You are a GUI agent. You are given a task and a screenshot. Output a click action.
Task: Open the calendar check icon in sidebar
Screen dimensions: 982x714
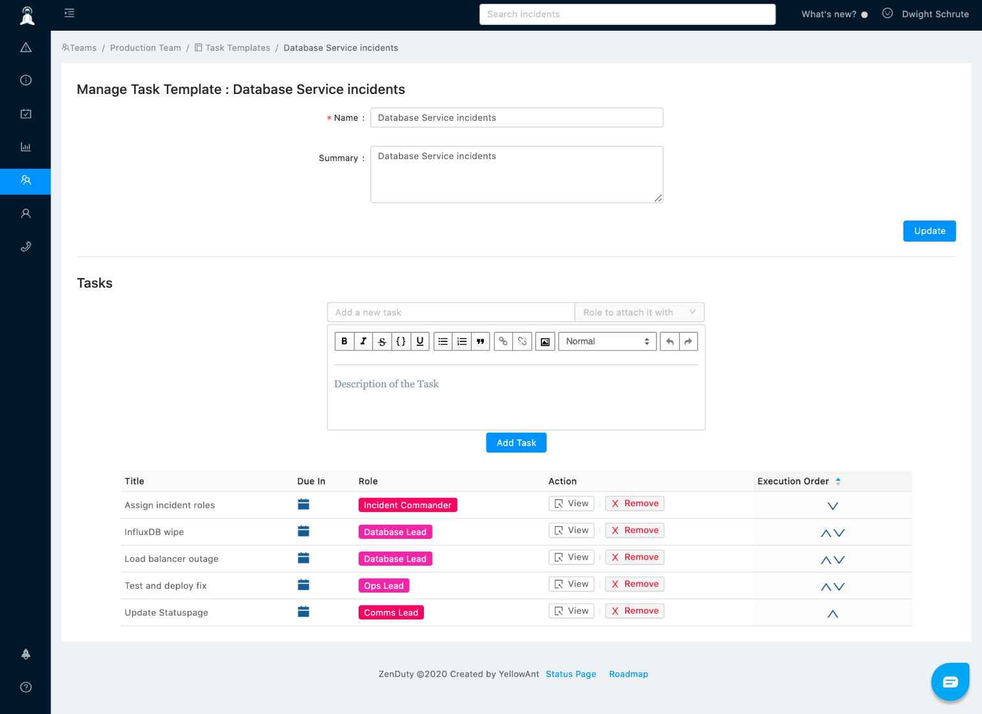click(x=26, y=114)
